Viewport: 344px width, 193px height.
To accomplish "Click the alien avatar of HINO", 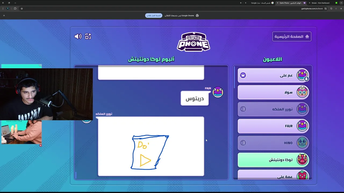I will pos(302,143).
